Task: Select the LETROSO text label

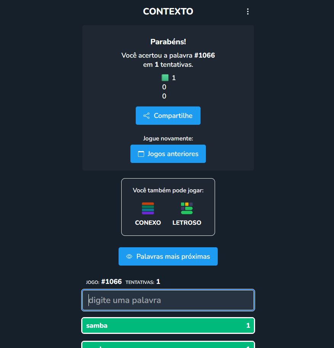Action: (x=187, y=222)
